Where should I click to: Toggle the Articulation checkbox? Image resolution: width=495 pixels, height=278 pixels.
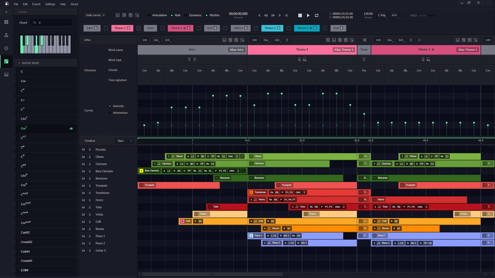point(149,15)
